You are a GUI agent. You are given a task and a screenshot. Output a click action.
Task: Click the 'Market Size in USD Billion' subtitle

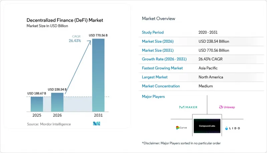coord(47,26)
